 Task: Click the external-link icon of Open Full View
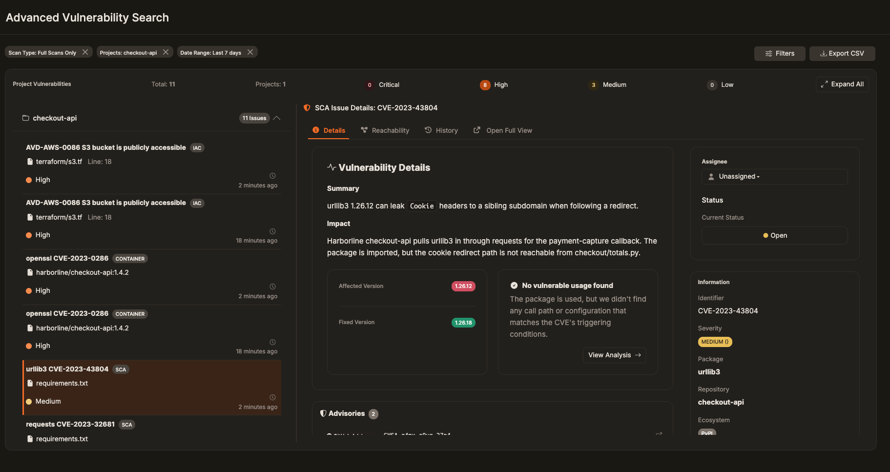tap(476, 130)
